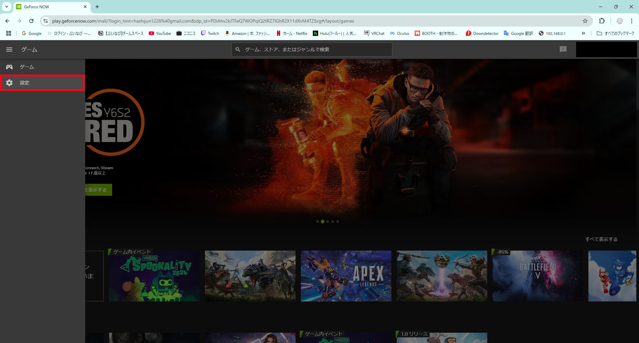This screenshot has width=639, height=343.
Task: Jump to the last carousel dot
Action: pos(338,221)
